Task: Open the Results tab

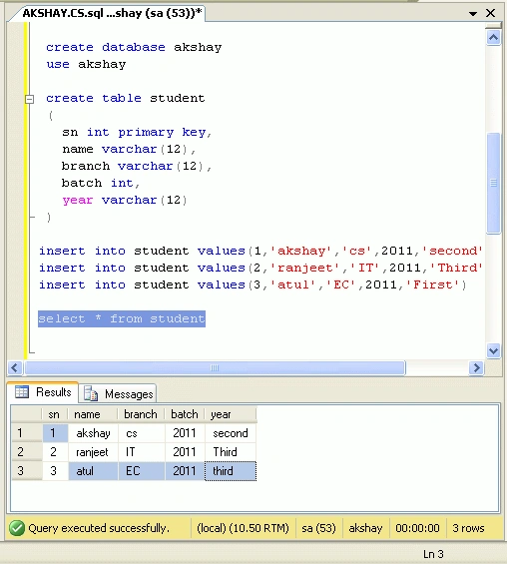Action: (x=43, y=392)
